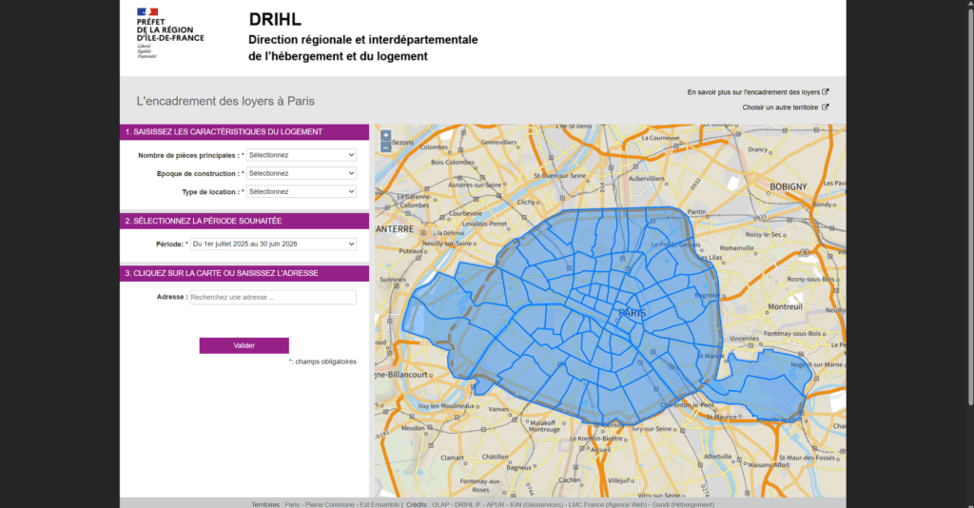Open the 'Epoque de construction' dropdown
Image resolution: width=974 pixels, height=508 pixels.
302,173
